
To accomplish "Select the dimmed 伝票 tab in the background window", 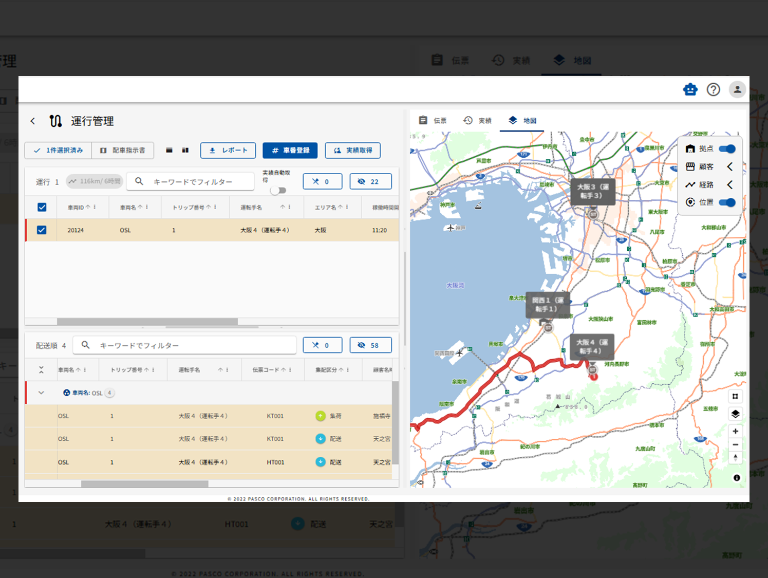I will click(x=450, y=61).
